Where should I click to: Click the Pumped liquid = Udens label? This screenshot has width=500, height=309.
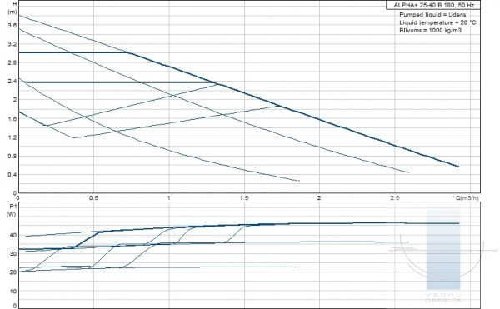pyautogui.click(x=432, y=15)
